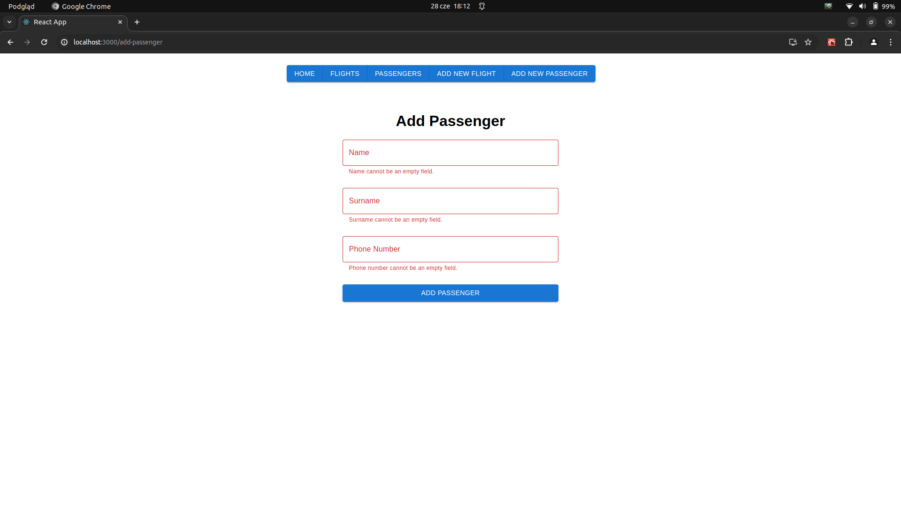Image resolution: width=901 pixels, height=506 pixels.
Task: Bookmark this page with the star icon
Action: click(x=808, y=42)
